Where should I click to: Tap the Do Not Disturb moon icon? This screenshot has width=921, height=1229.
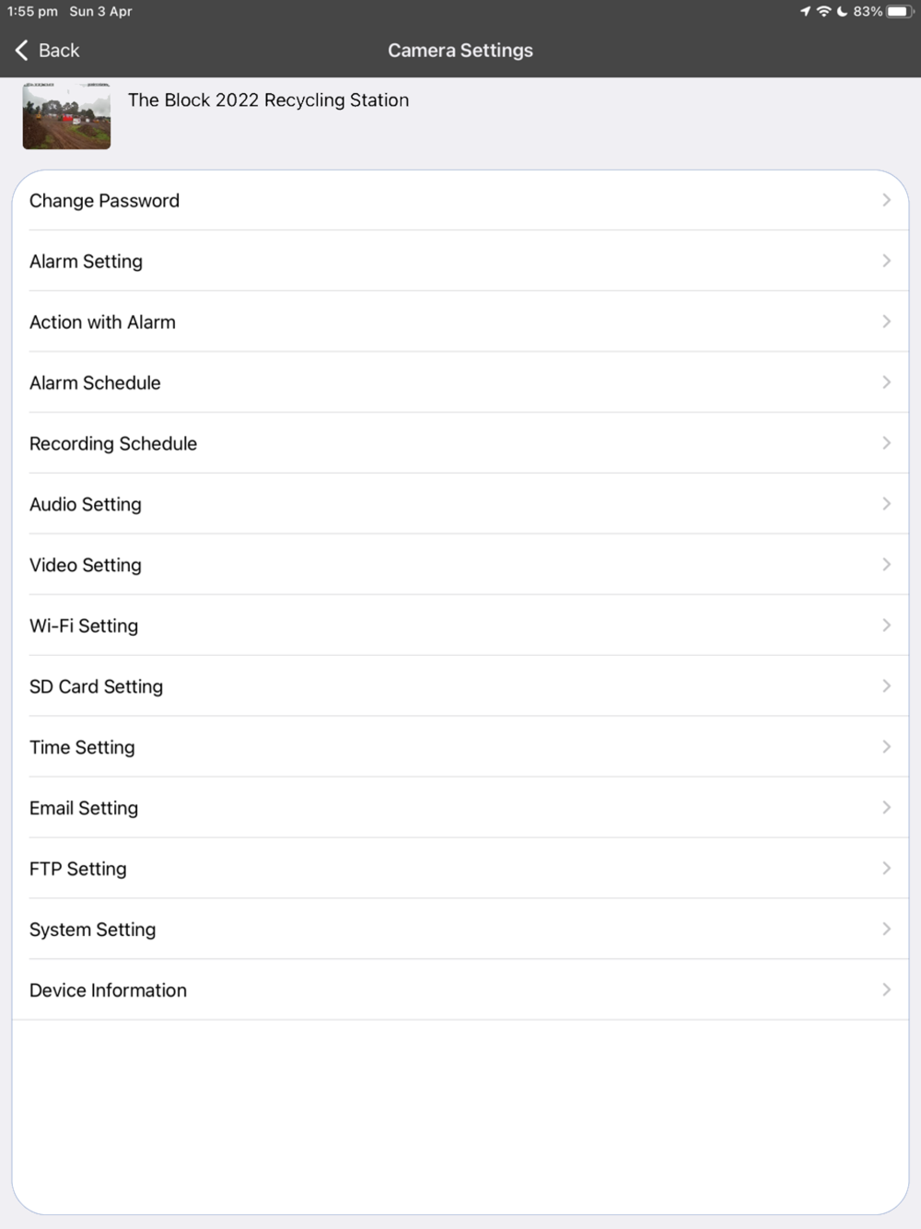[842, 11]
